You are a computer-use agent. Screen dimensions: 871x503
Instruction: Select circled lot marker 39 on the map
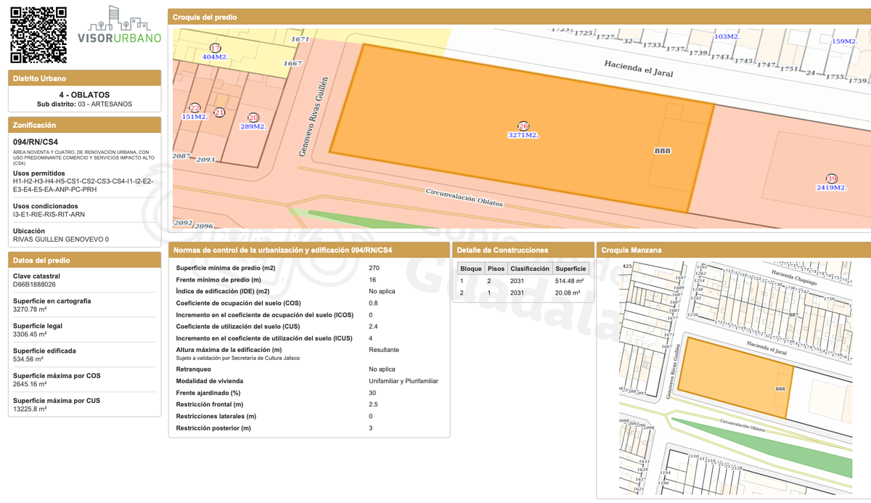[x=831, y=179]
